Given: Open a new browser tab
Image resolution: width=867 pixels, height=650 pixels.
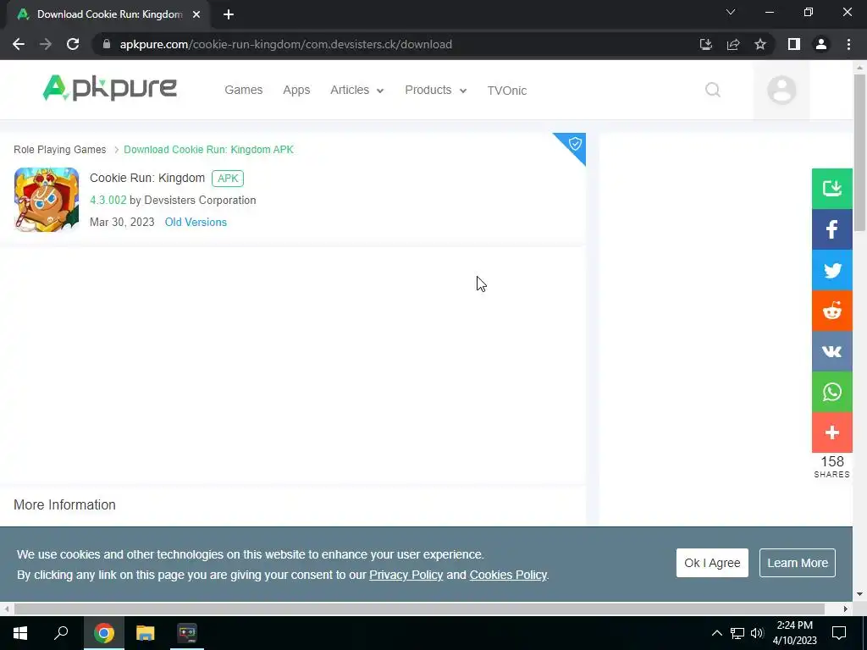Looking at the screenshot, I should pyautogui.click(x=229, y=14).
